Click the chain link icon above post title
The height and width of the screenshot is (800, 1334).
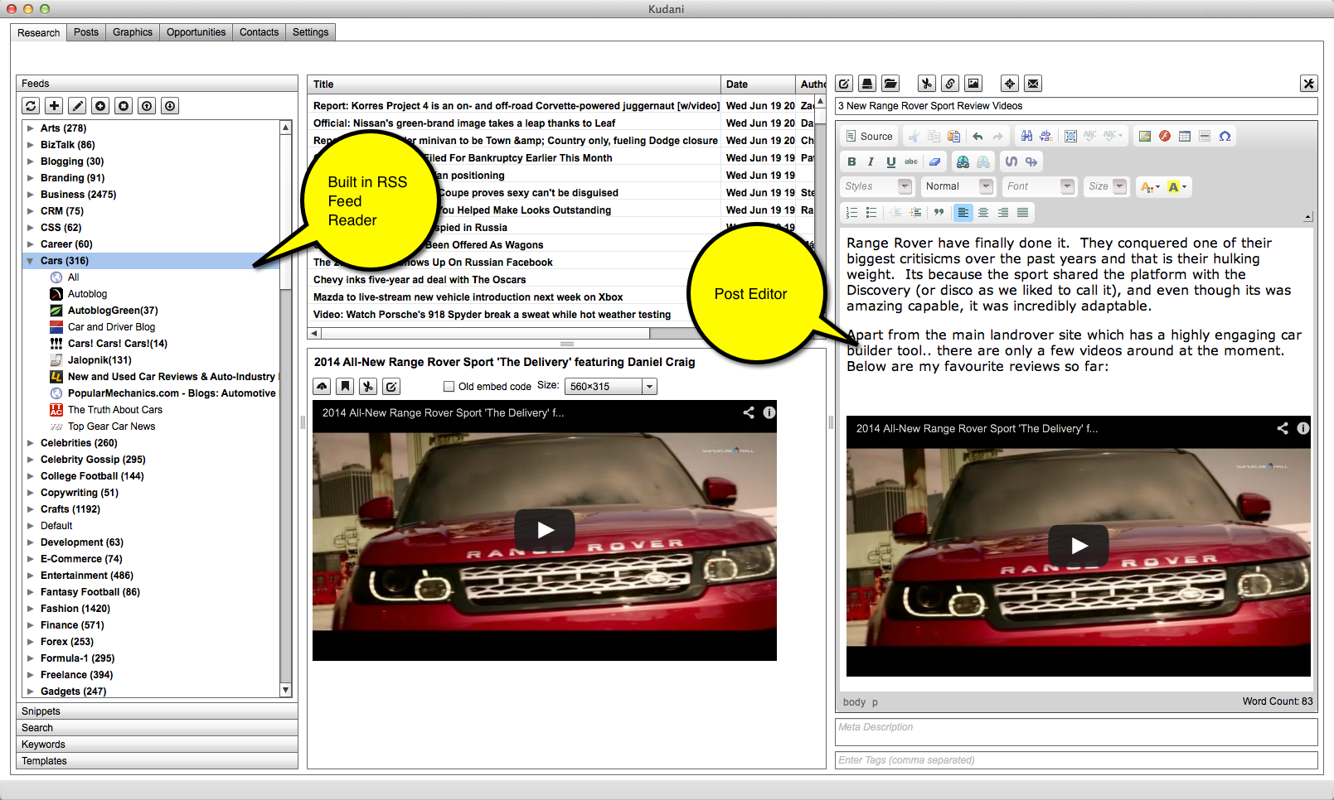coord(950,84)
